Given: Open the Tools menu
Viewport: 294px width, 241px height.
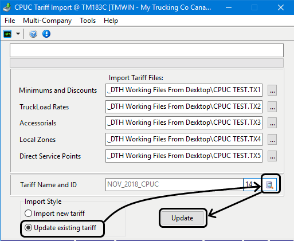Looking at the screenshot, I should pyautogui.click(x=88, y=21).
